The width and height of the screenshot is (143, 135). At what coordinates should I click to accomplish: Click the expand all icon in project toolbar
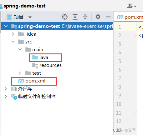coord(75,17)
